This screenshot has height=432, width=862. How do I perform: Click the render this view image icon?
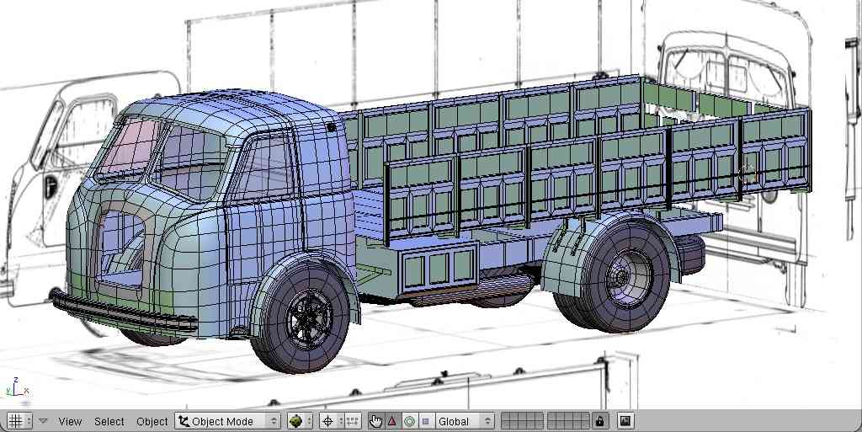click(625, 422)
